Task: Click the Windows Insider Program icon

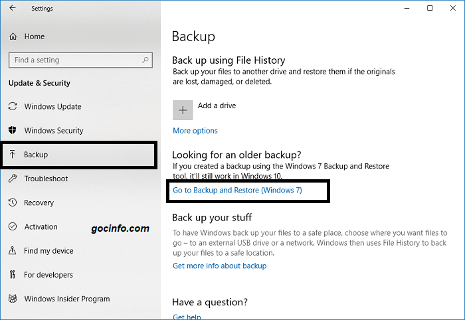Action: (x=13, y=299)
